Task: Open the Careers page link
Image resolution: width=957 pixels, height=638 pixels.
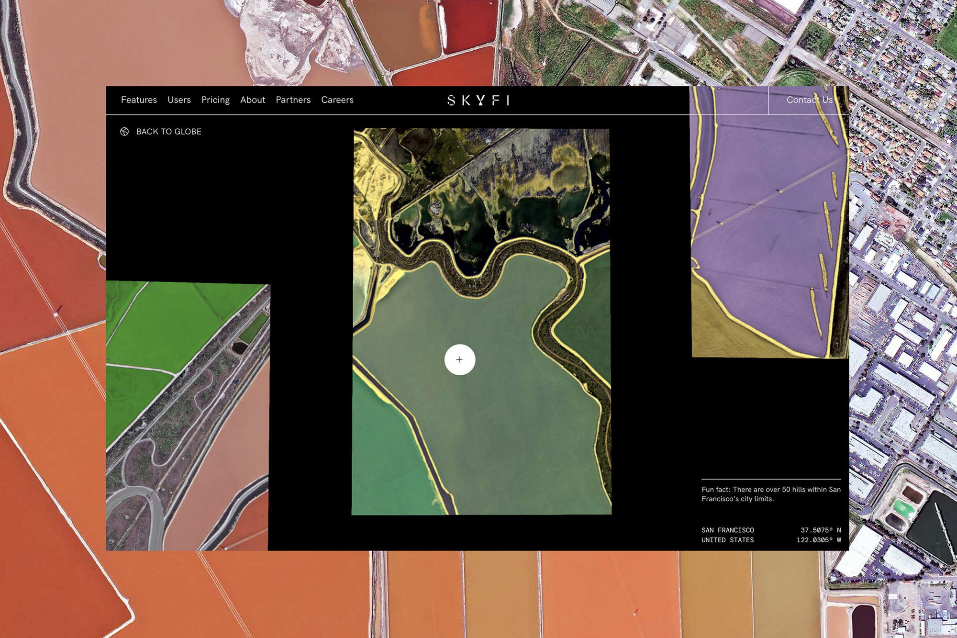Action: (x=337, y=100)
